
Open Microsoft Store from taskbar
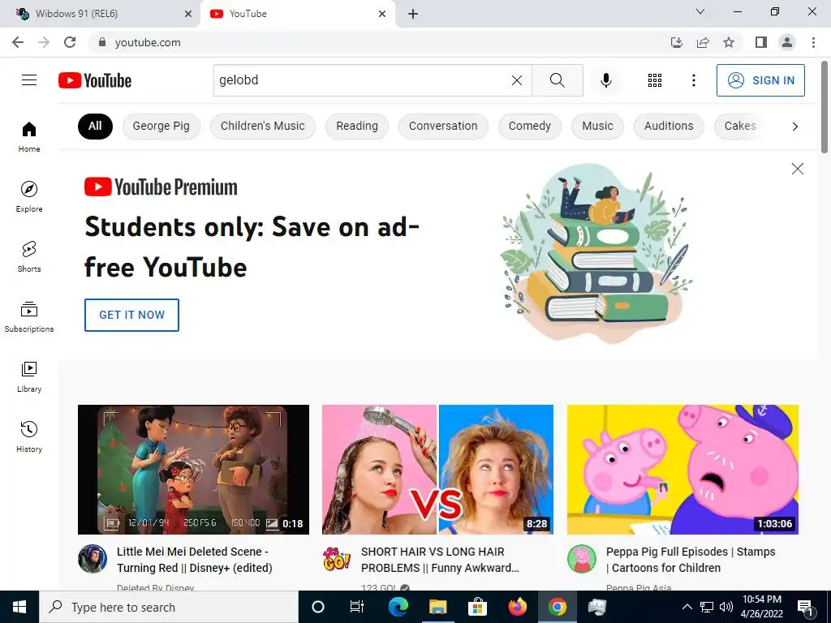[x=477, y=607]
